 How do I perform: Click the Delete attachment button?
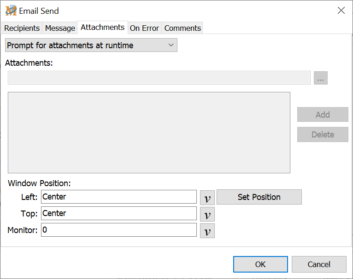tap(323, 135)
